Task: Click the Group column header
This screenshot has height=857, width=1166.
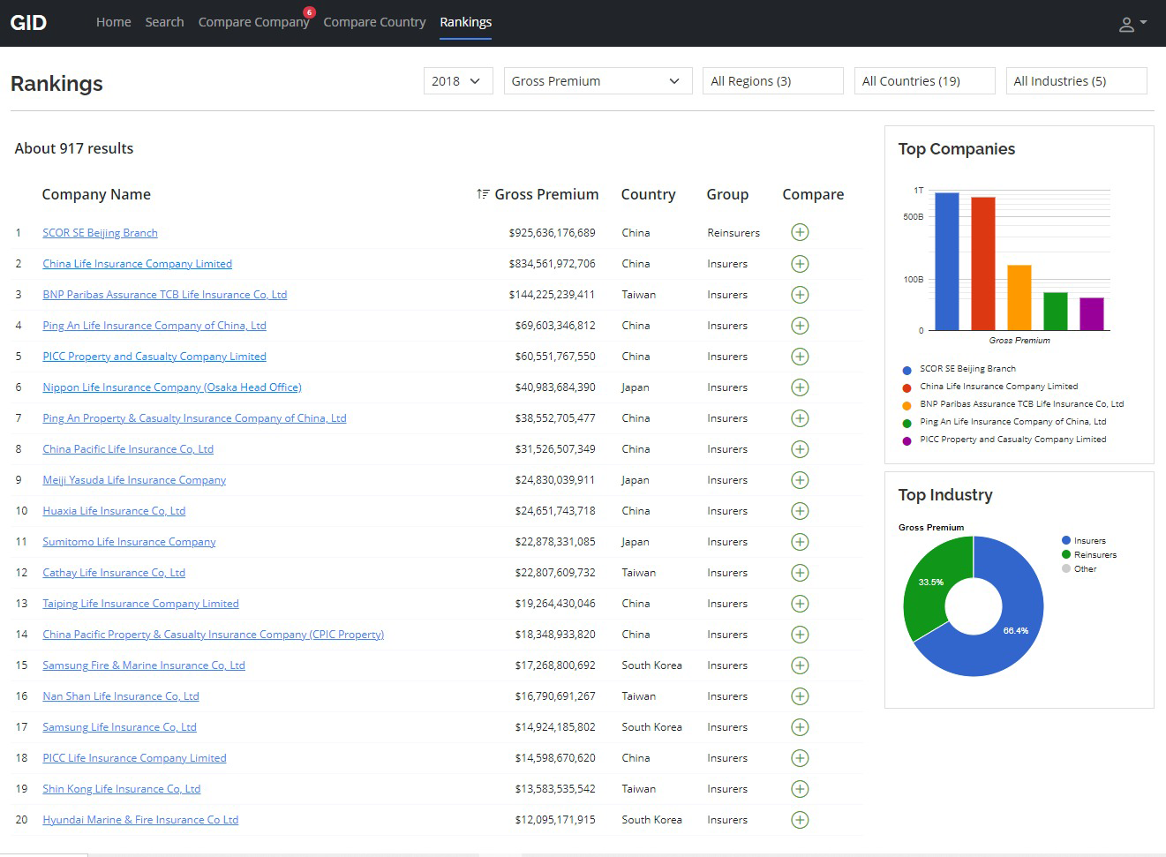Action: click(727, 194)
